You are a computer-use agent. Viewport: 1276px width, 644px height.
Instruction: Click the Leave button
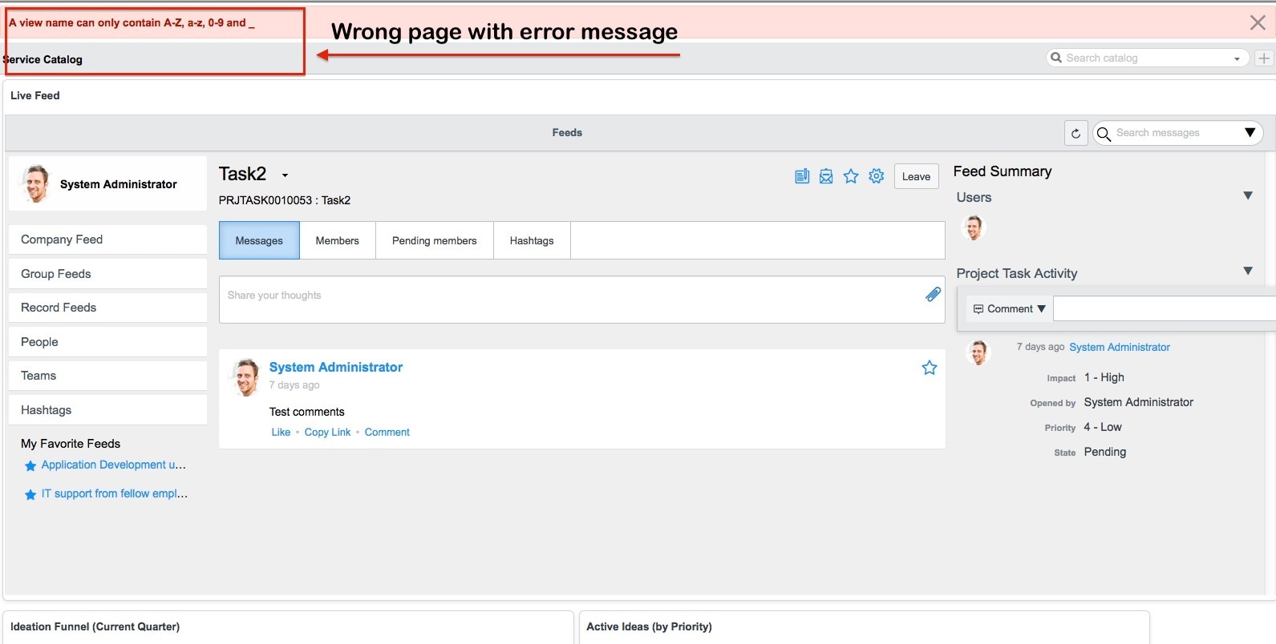pos(916,176)
